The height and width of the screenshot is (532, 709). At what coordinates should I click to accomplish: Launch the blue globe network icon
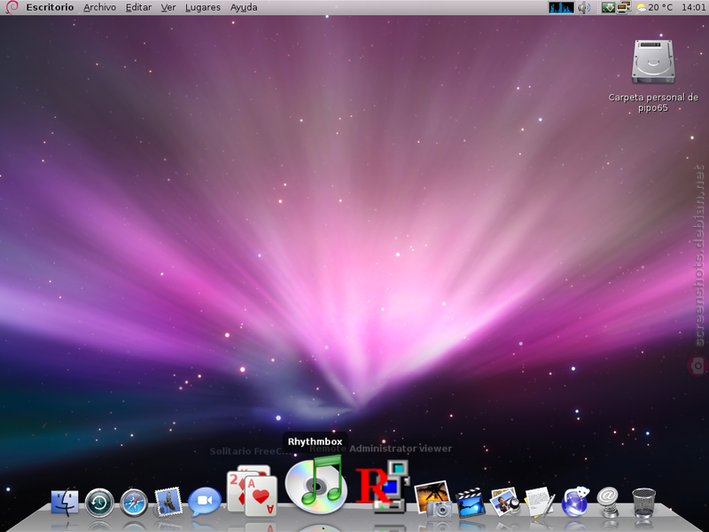point(575,502)
